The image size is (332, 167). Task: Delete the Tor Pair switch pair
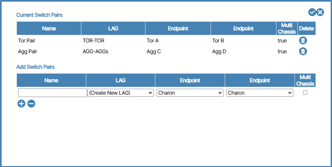(303, 40)
